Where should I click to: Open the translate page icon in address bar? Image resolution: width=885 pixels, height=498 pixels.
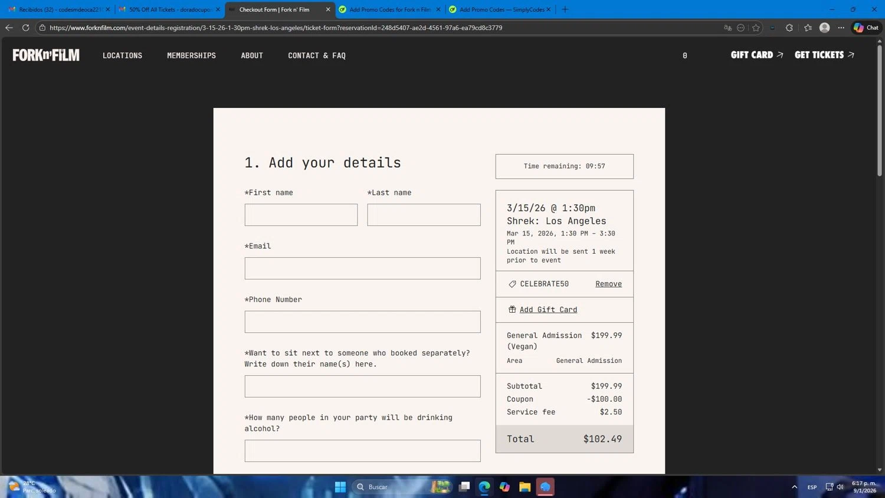(x=727, y=28)
